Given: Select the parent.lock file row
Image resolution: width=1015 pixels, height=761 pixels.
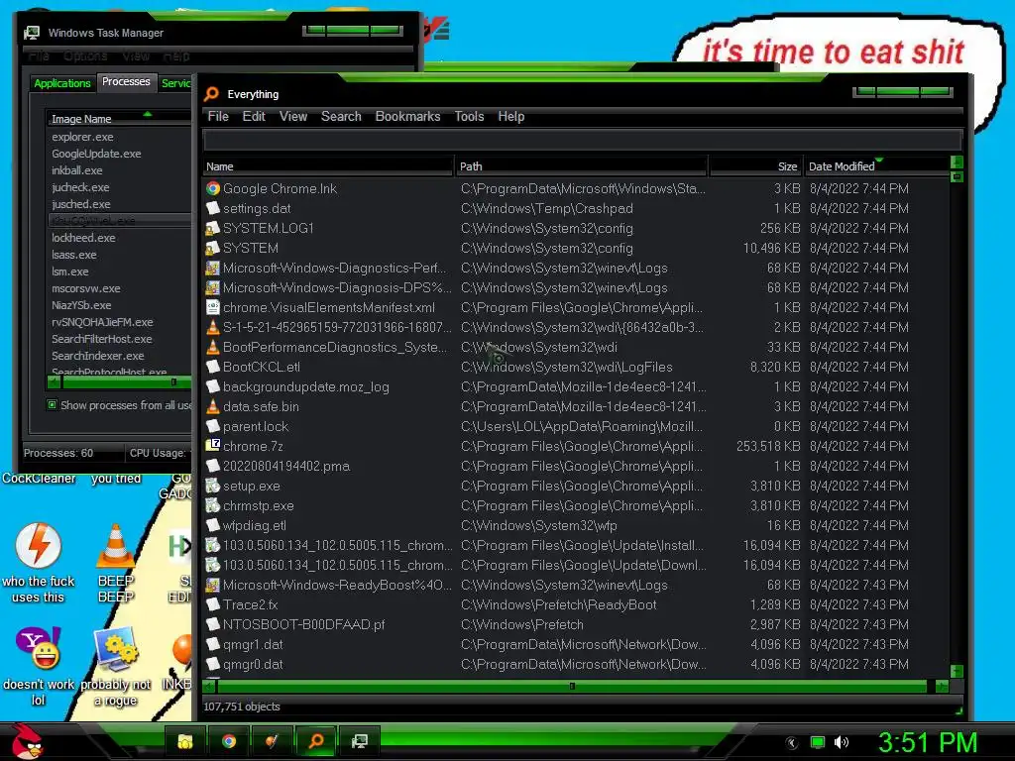Looking at the screenshot, I should click(x=576, y=426).
